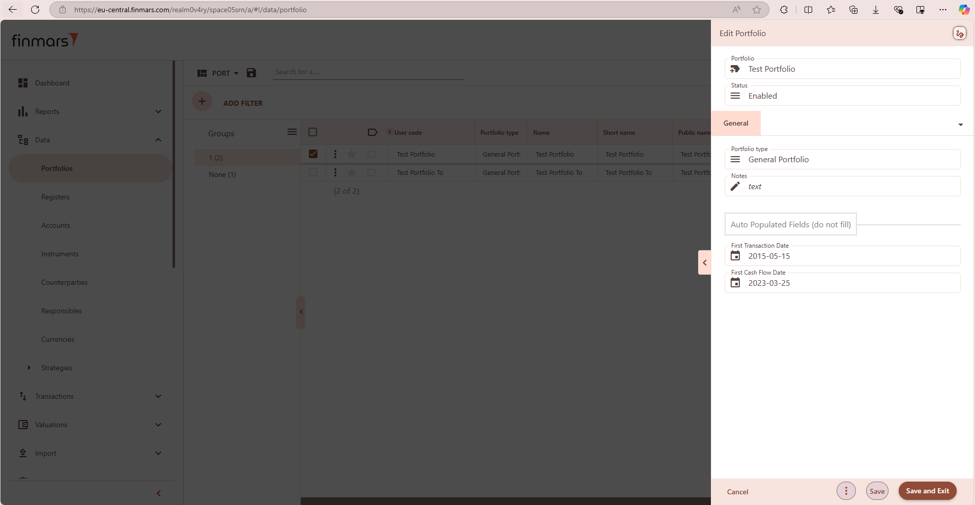The height and width of the screenshot is (505, 975).
Task: Click Cancel in the edit panel
Action: 737,492
